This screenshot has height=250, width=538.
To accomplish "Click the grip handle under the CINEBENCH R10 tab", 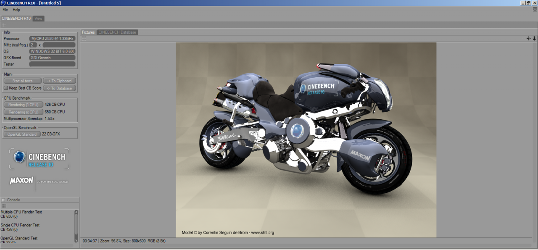I will coord(4,25).
